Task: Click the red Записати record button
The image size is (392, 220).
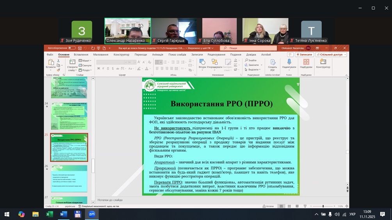Action: click(x=303, y=55)
